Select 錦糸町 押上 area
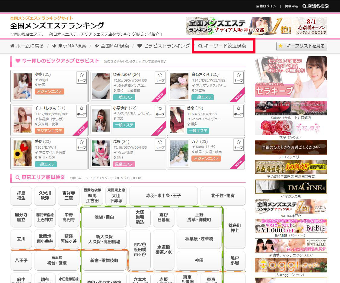The height and width of the screenshot is (283, 340). coord(235,228)
